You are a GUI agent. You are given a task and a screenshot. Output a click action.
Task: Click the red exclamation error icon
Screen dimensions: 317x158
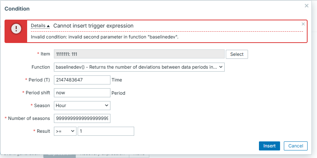tap(16, 29)
